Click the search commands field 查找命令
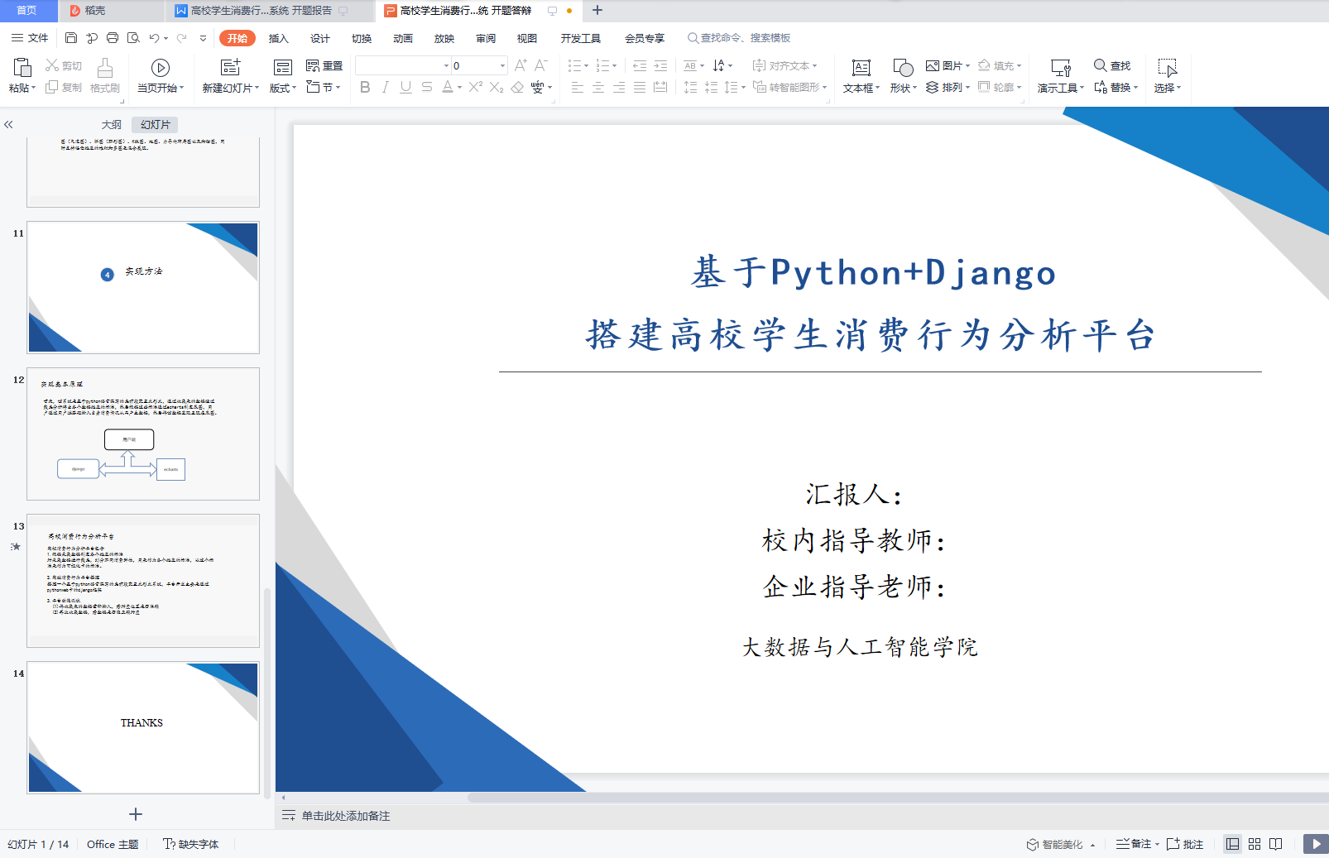This screenshot has height=858, width=1329. (739, 38)
